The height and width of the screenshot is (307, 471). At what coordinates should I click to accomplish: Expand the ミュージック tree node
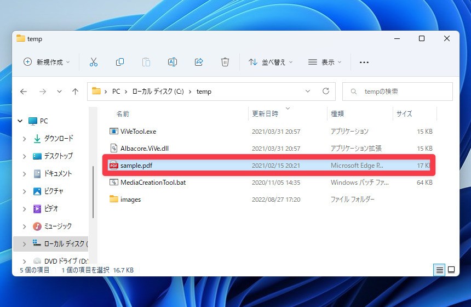pos(24,226)
